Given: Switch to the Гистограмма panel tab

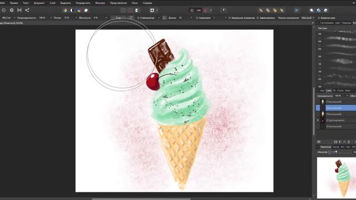Looking at the screenshot, I should 327,23.
